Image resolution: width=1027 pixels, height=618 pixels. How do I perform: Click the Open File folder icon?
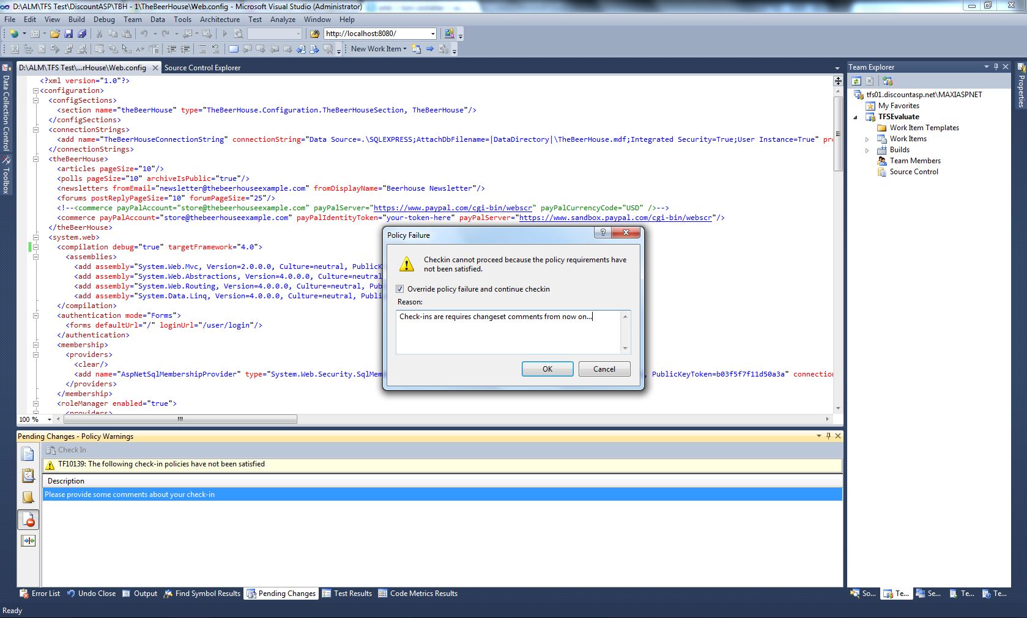pyautogui.click(x=55, y=34)
